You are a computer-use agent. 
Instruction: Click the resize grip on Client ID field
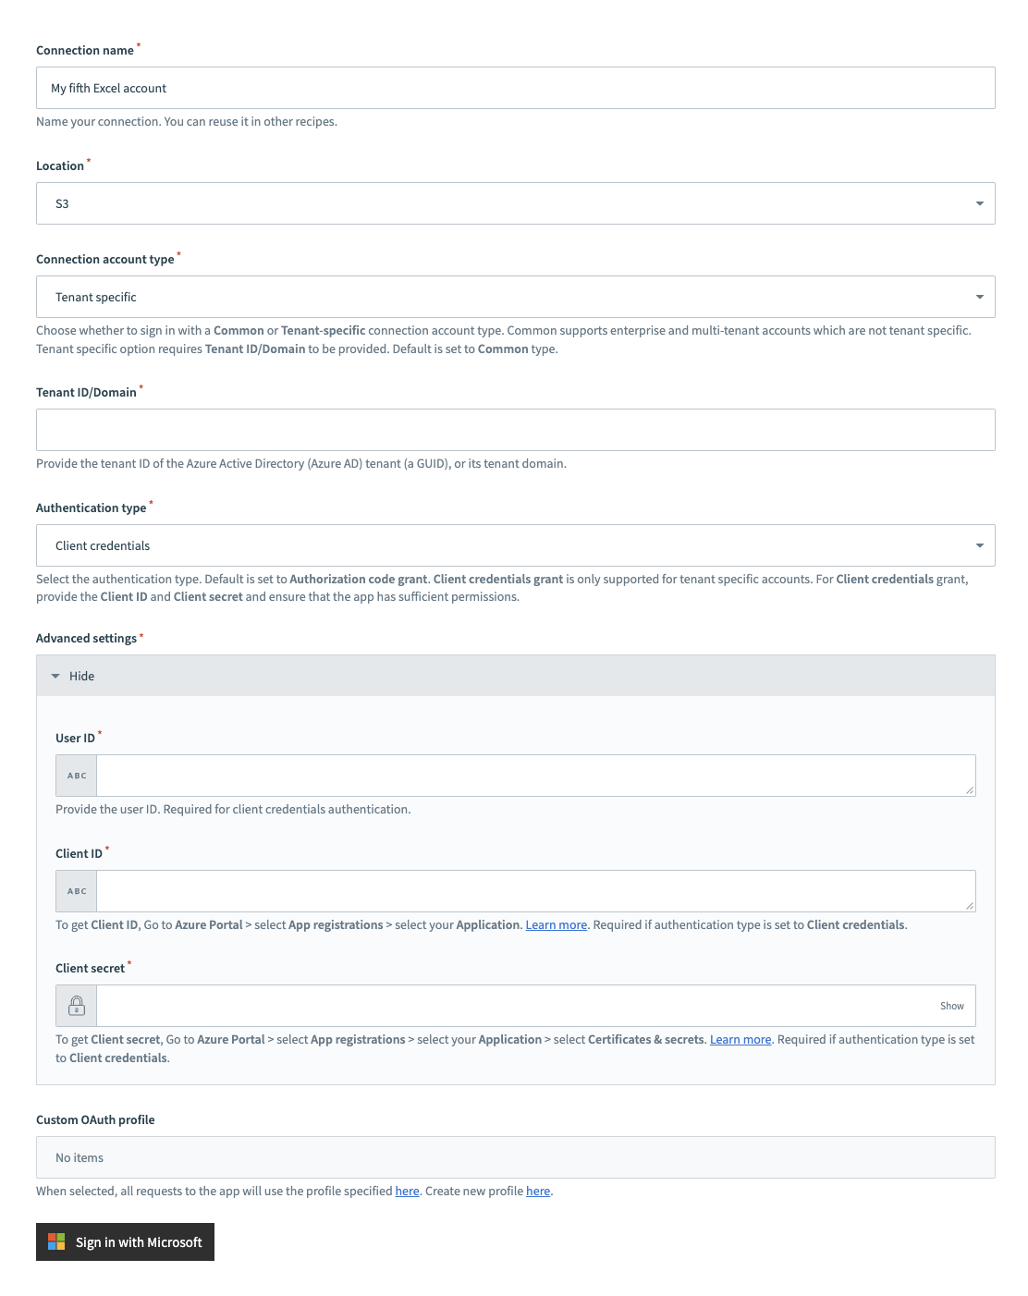970,907
